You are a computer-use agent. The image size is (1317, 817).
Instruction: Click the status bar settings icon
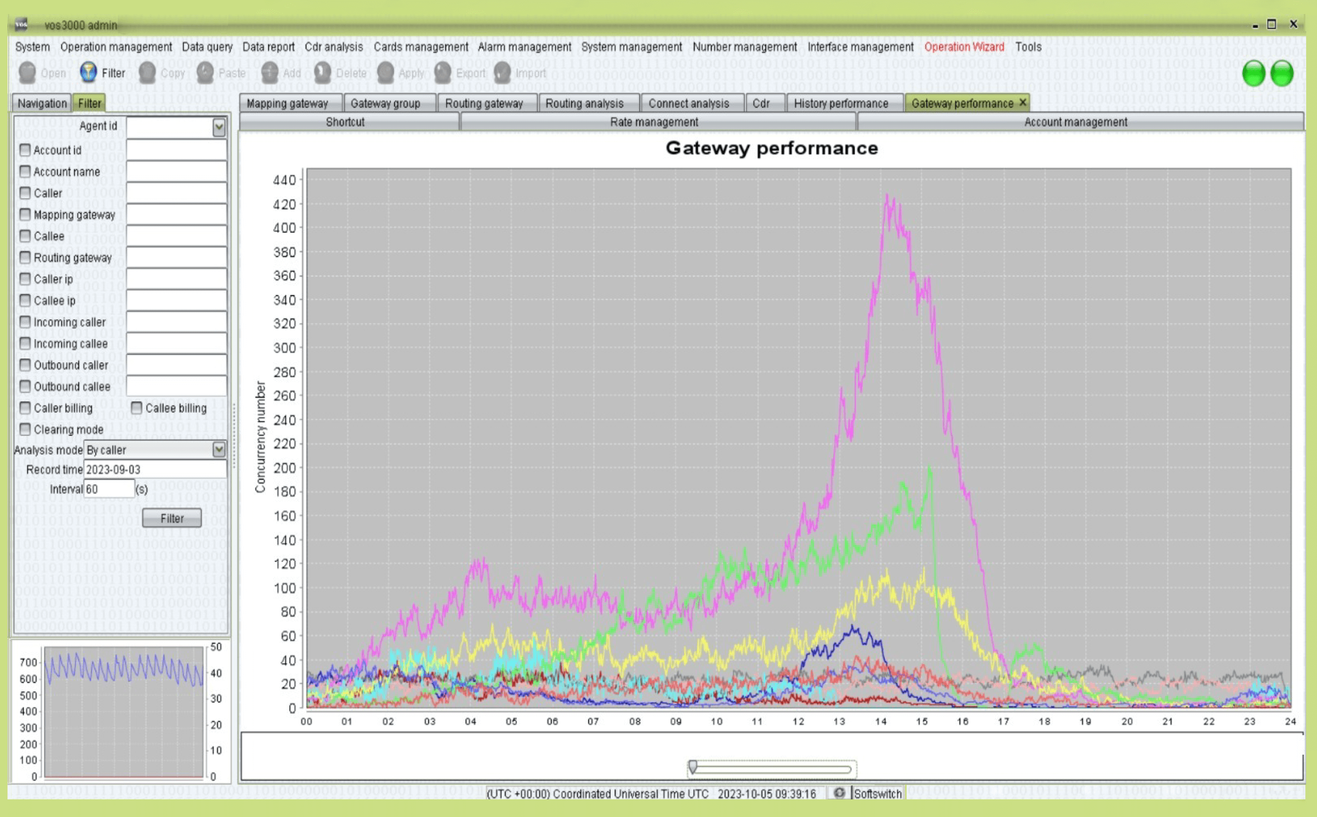point(839,793)
